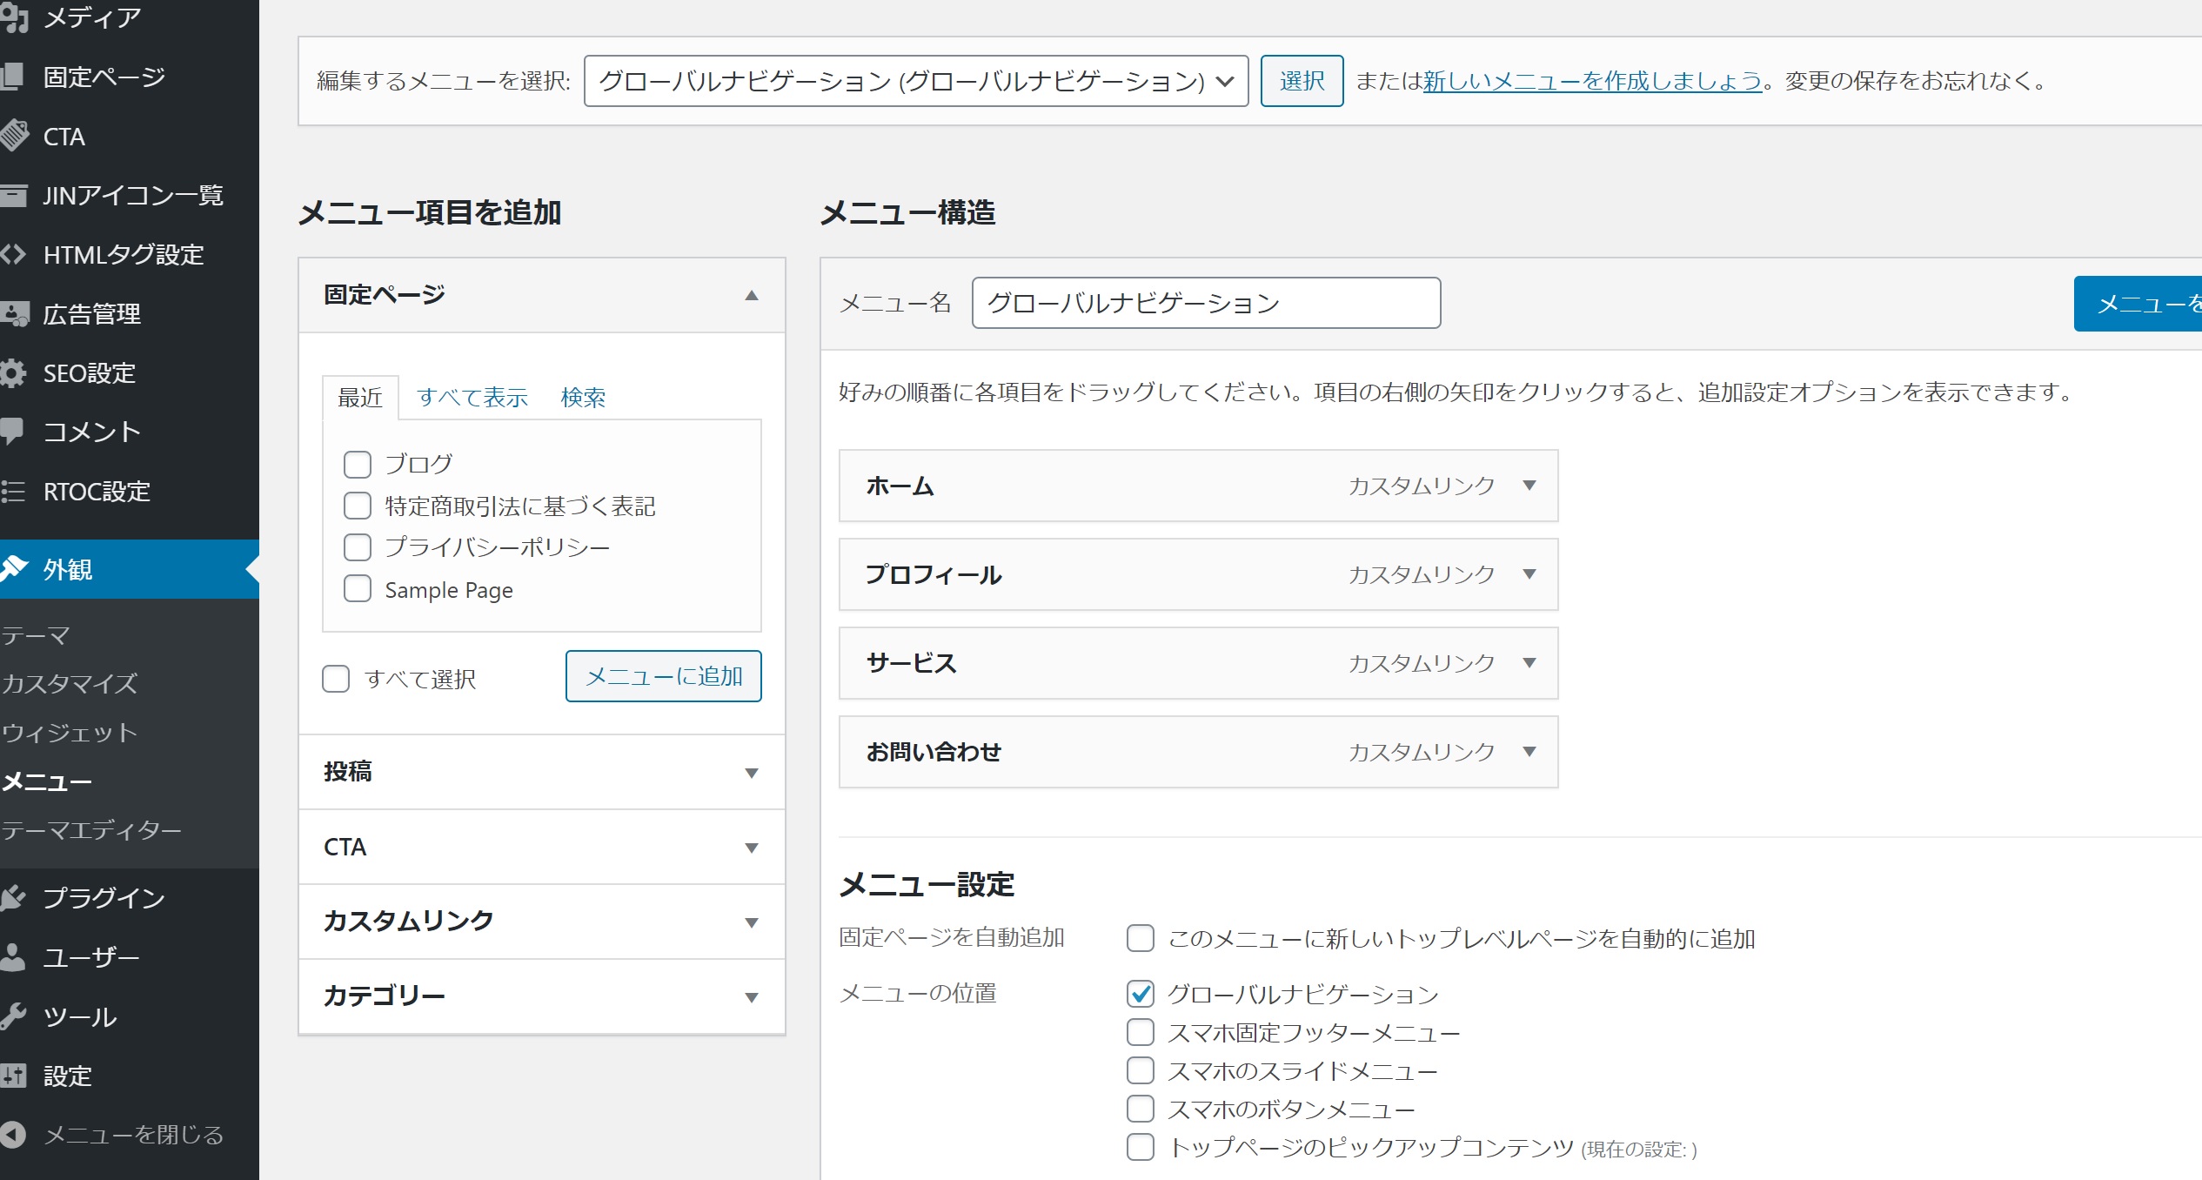
Task: Check トップページのピックアップコンテンツ position
Action: [x=1141, y=1147]
